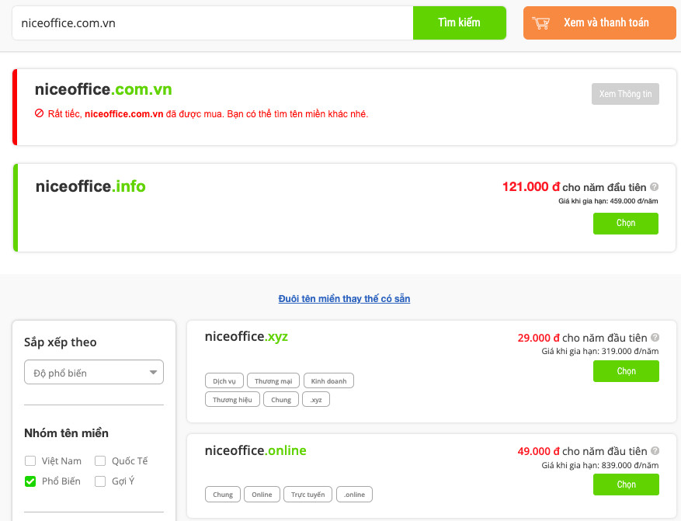Open the Độ phổ biến sort dropdown
Viewport: 681px width, 521px height.
click(x=94, y=372)
